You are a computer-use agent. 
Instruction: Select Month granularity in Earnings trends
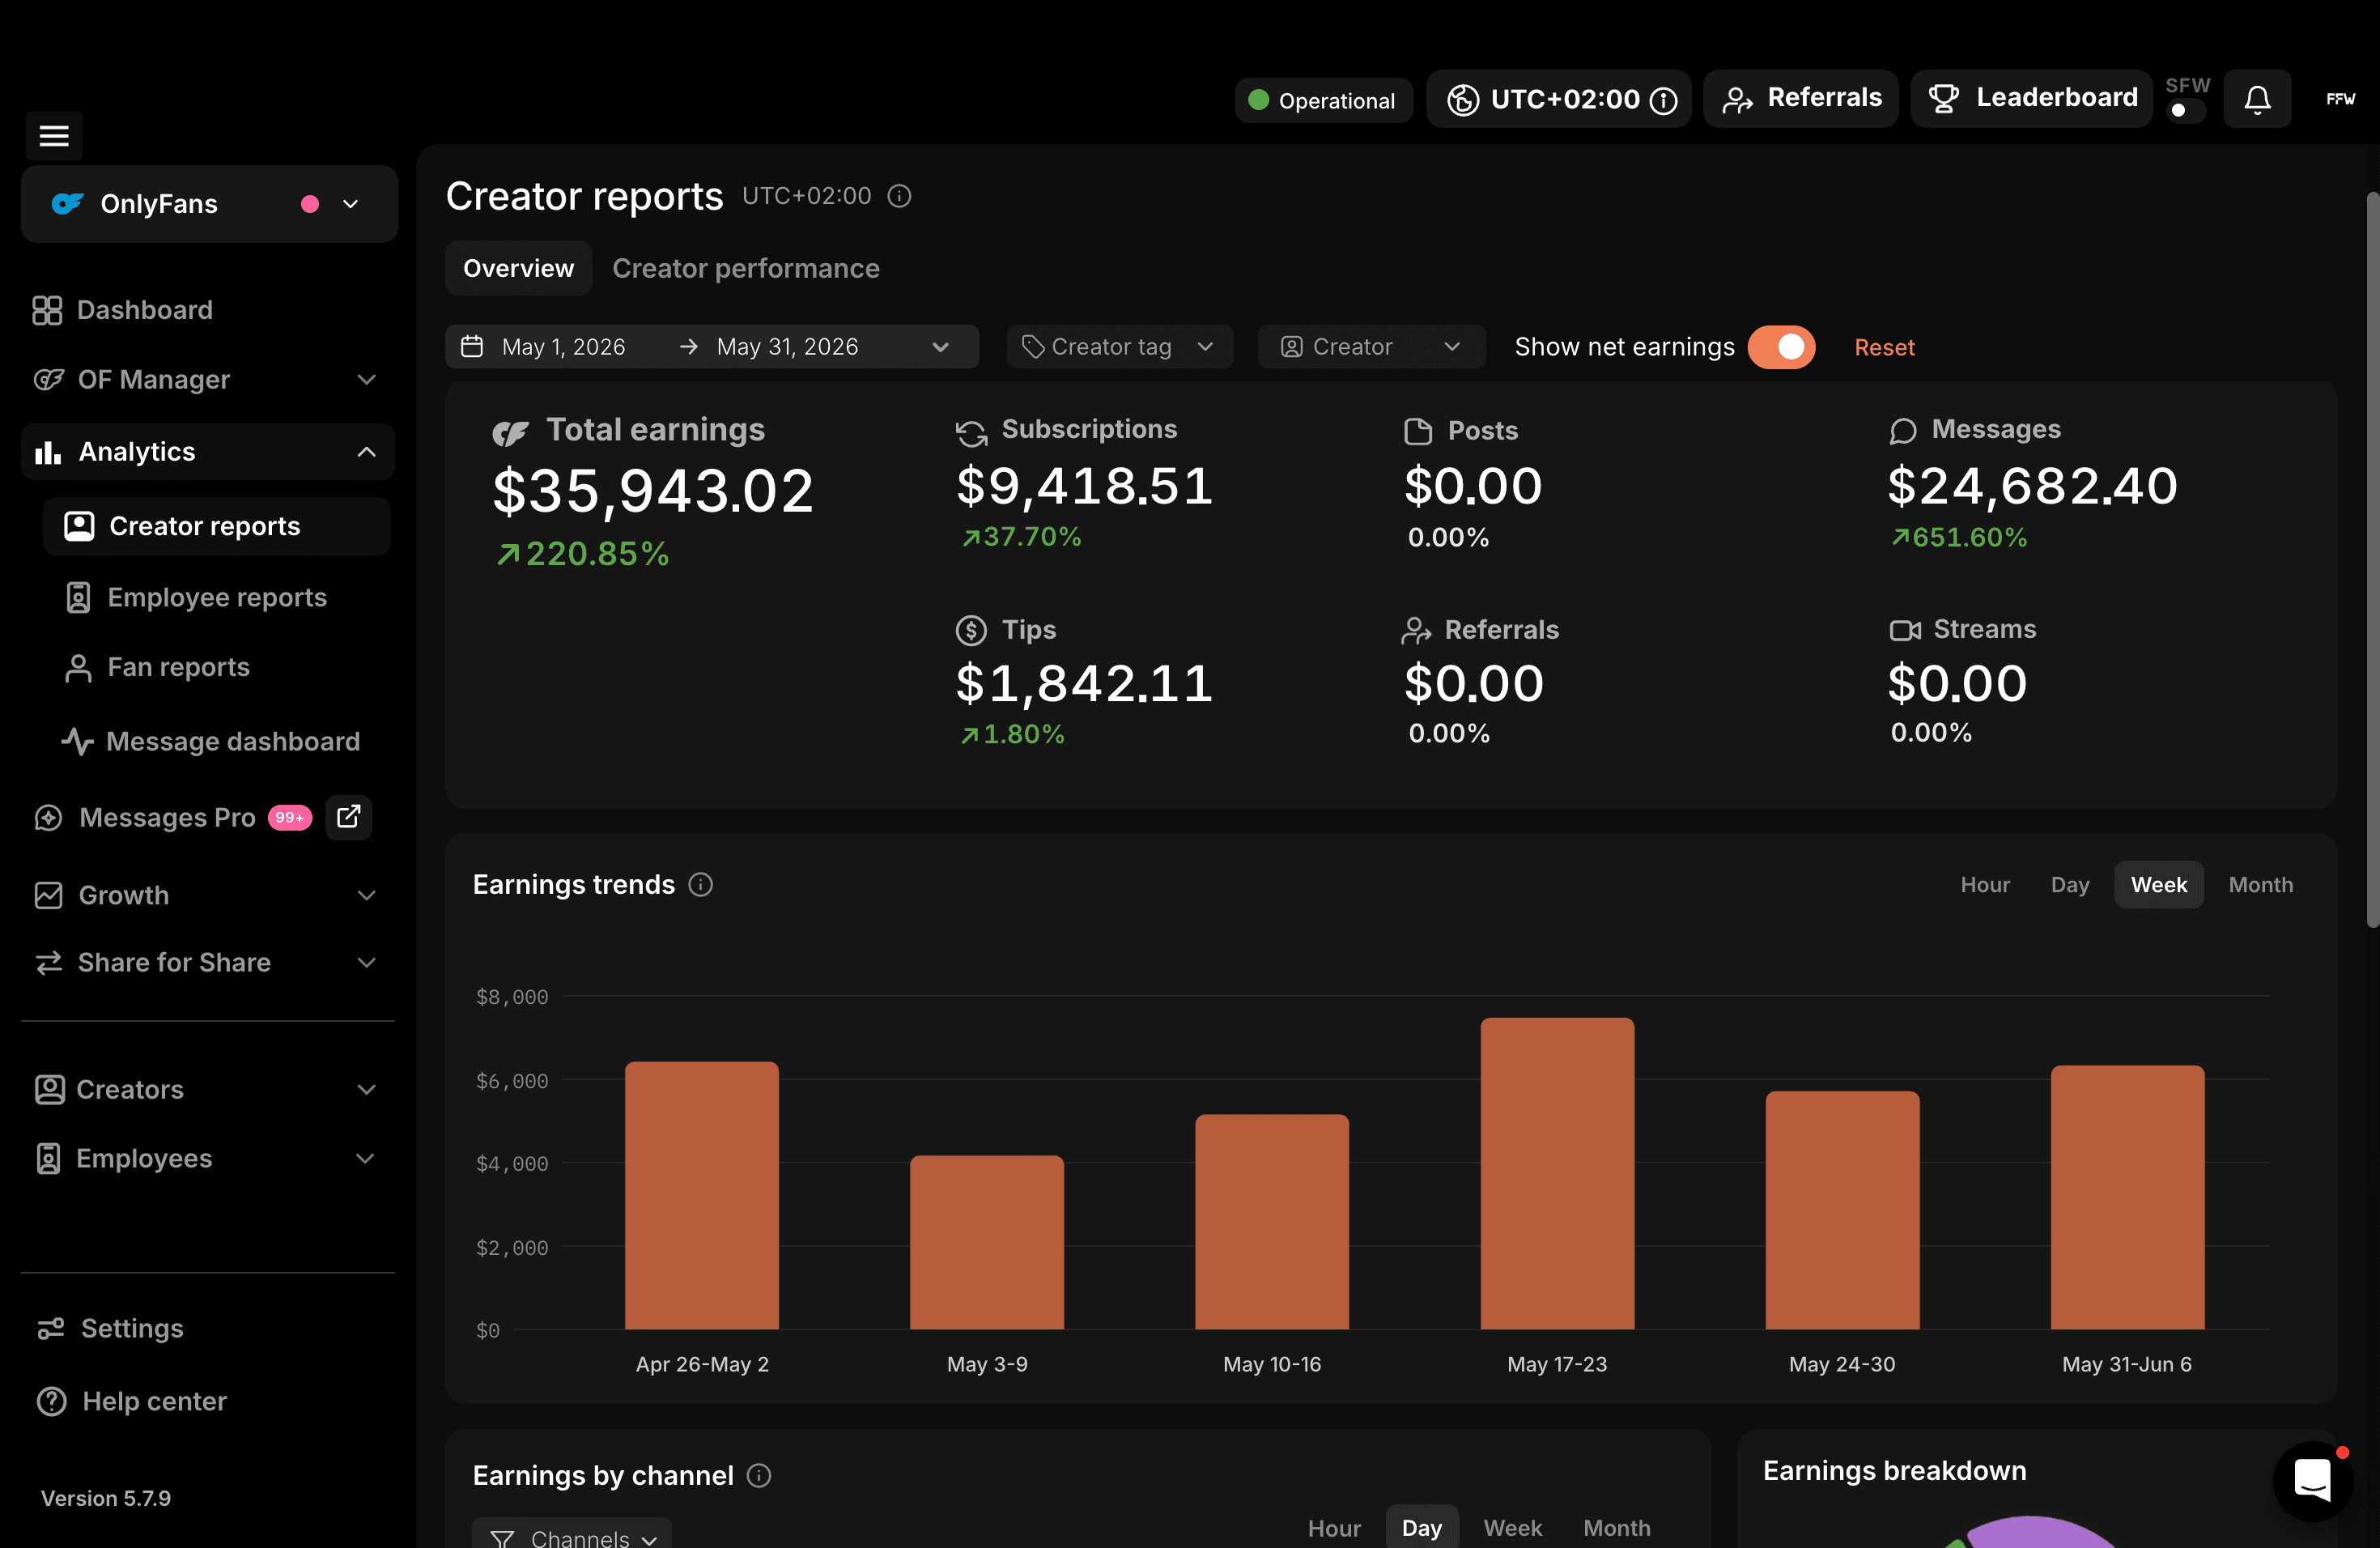(x=2260, y=884)
